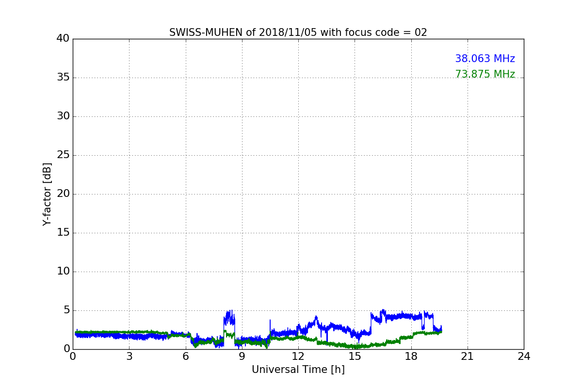The height and width of the screenshot is (388, 582).
Task: Select the blue 38.063 MHz legend label
Action: click(x=485, y=59)
